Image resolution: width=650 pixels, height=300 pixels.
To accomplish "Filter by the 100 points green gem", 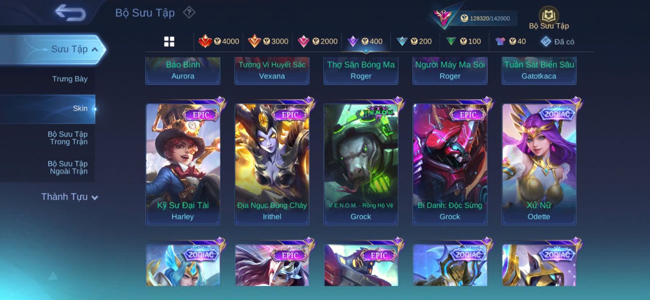I will pos(464,41).
